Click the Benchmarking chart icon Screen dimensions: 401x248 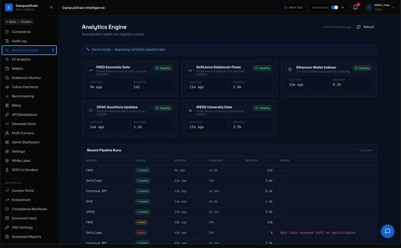(x=7, y=96)
